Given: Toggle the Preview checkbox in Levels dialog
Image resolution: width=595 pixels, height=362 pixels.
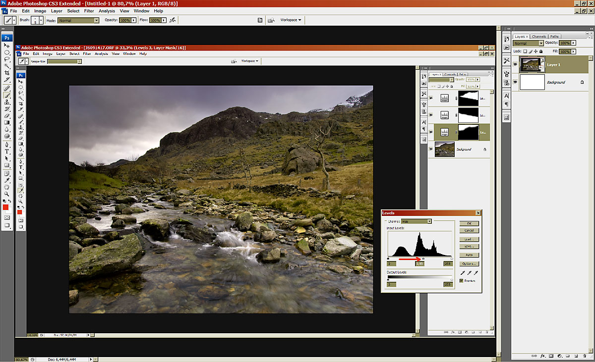Looking at the screenshot, I should (x=462, y=281).
